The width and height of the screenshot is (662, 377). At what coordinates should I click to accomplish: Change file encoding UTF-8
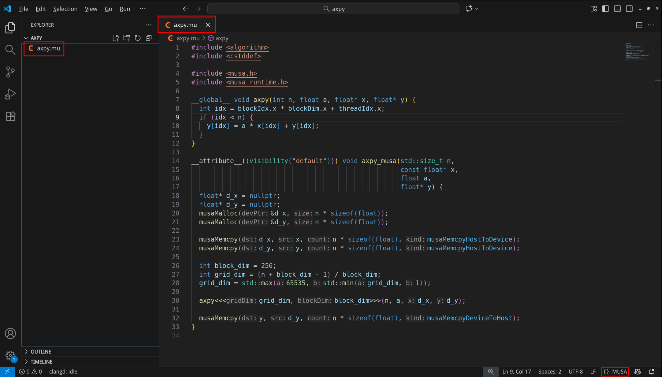(x=576, y=372)
